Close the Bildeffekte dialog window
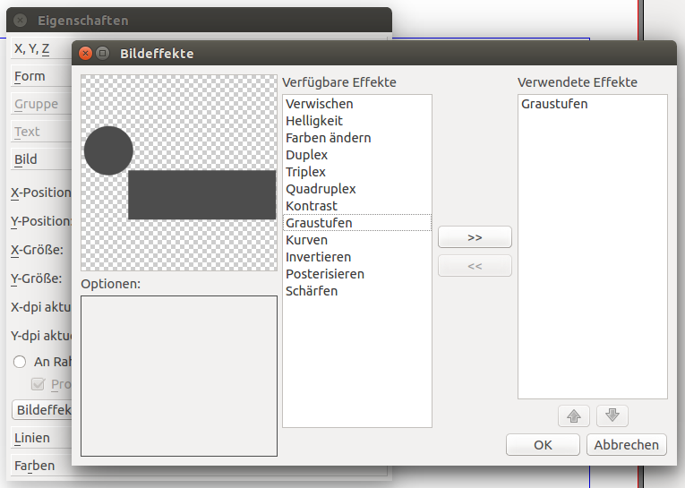The height and width of the screenshot is (488, 685). (86, 54)
